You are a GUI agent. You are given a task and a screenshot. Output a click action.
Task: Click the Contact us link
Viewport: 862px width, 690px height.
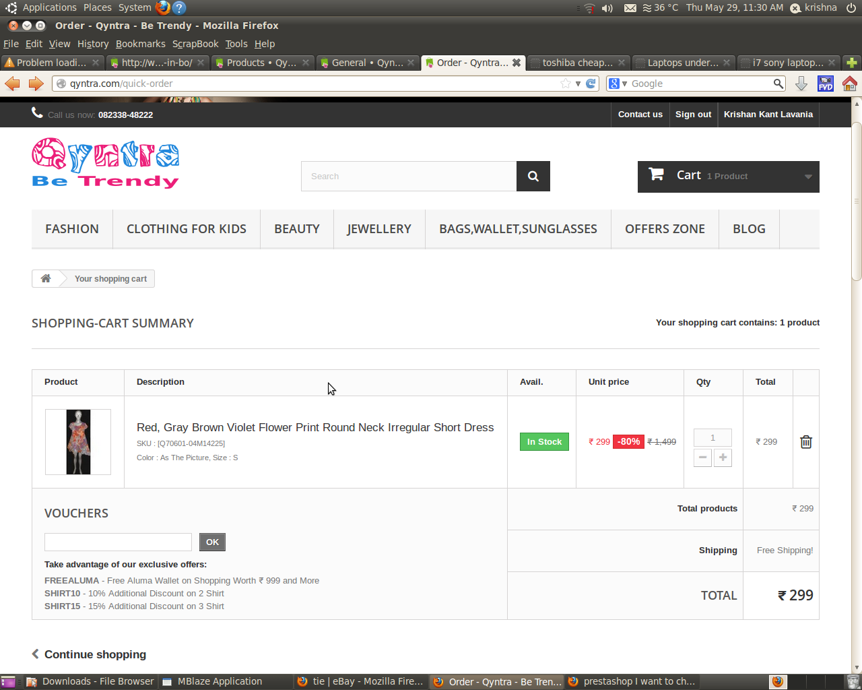[640, 115]
